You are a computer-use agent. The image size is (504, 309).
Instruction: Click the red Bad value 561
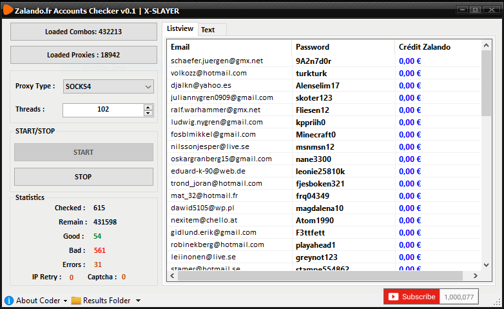100,250
